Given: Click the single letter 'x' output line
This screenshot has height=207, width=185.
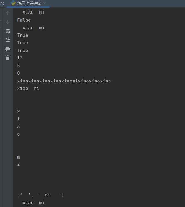Looking at the screenshot, I should [18, 112].
